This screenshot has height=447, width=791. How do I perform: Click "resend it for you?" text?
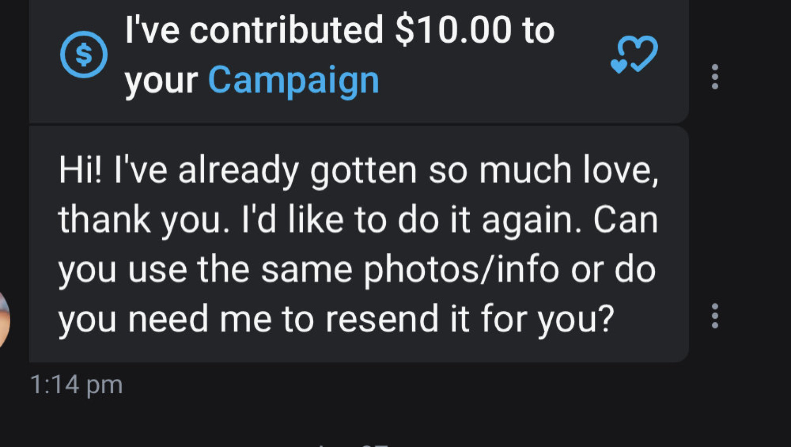click(x=469, y=320)
